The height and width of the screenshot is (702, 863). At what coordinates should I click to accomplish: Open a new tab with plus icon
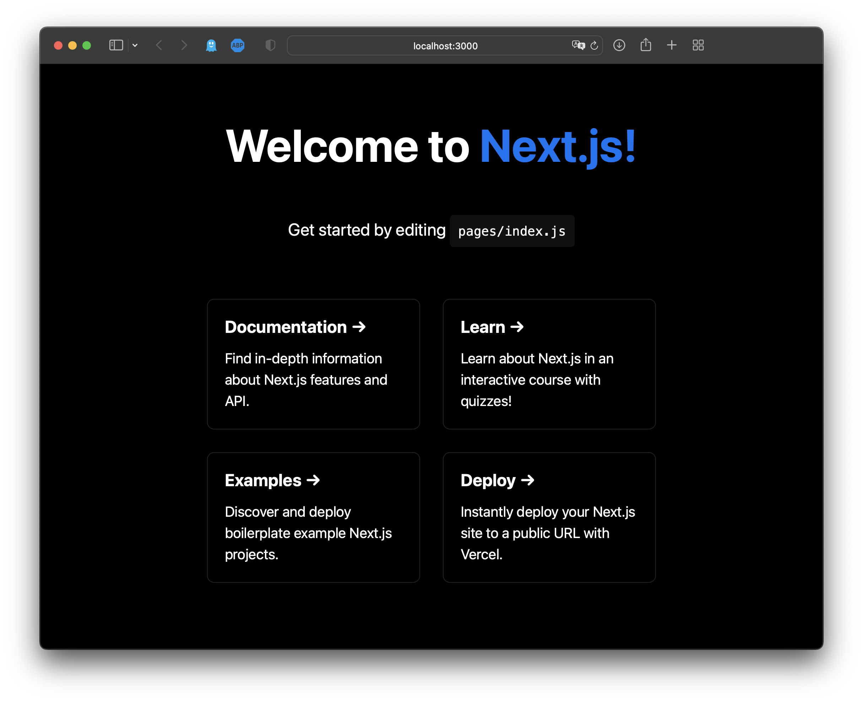point(672,45)
